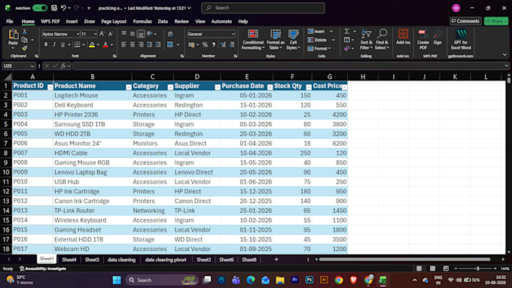
Task: Click the Share button
Action: pos(496,21)
